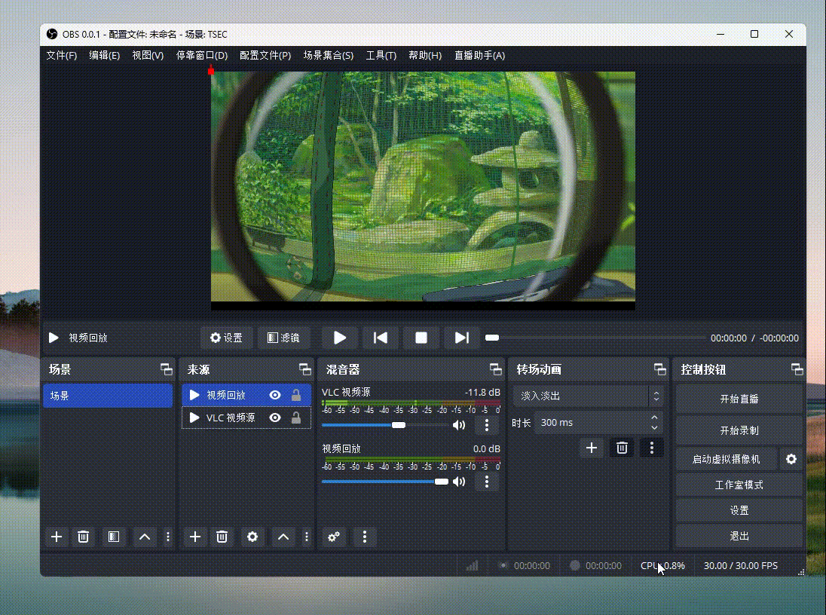Hide the VLC 视频源 source via eye icon
This screenshot has height=615, width=826.
(275, 418)
